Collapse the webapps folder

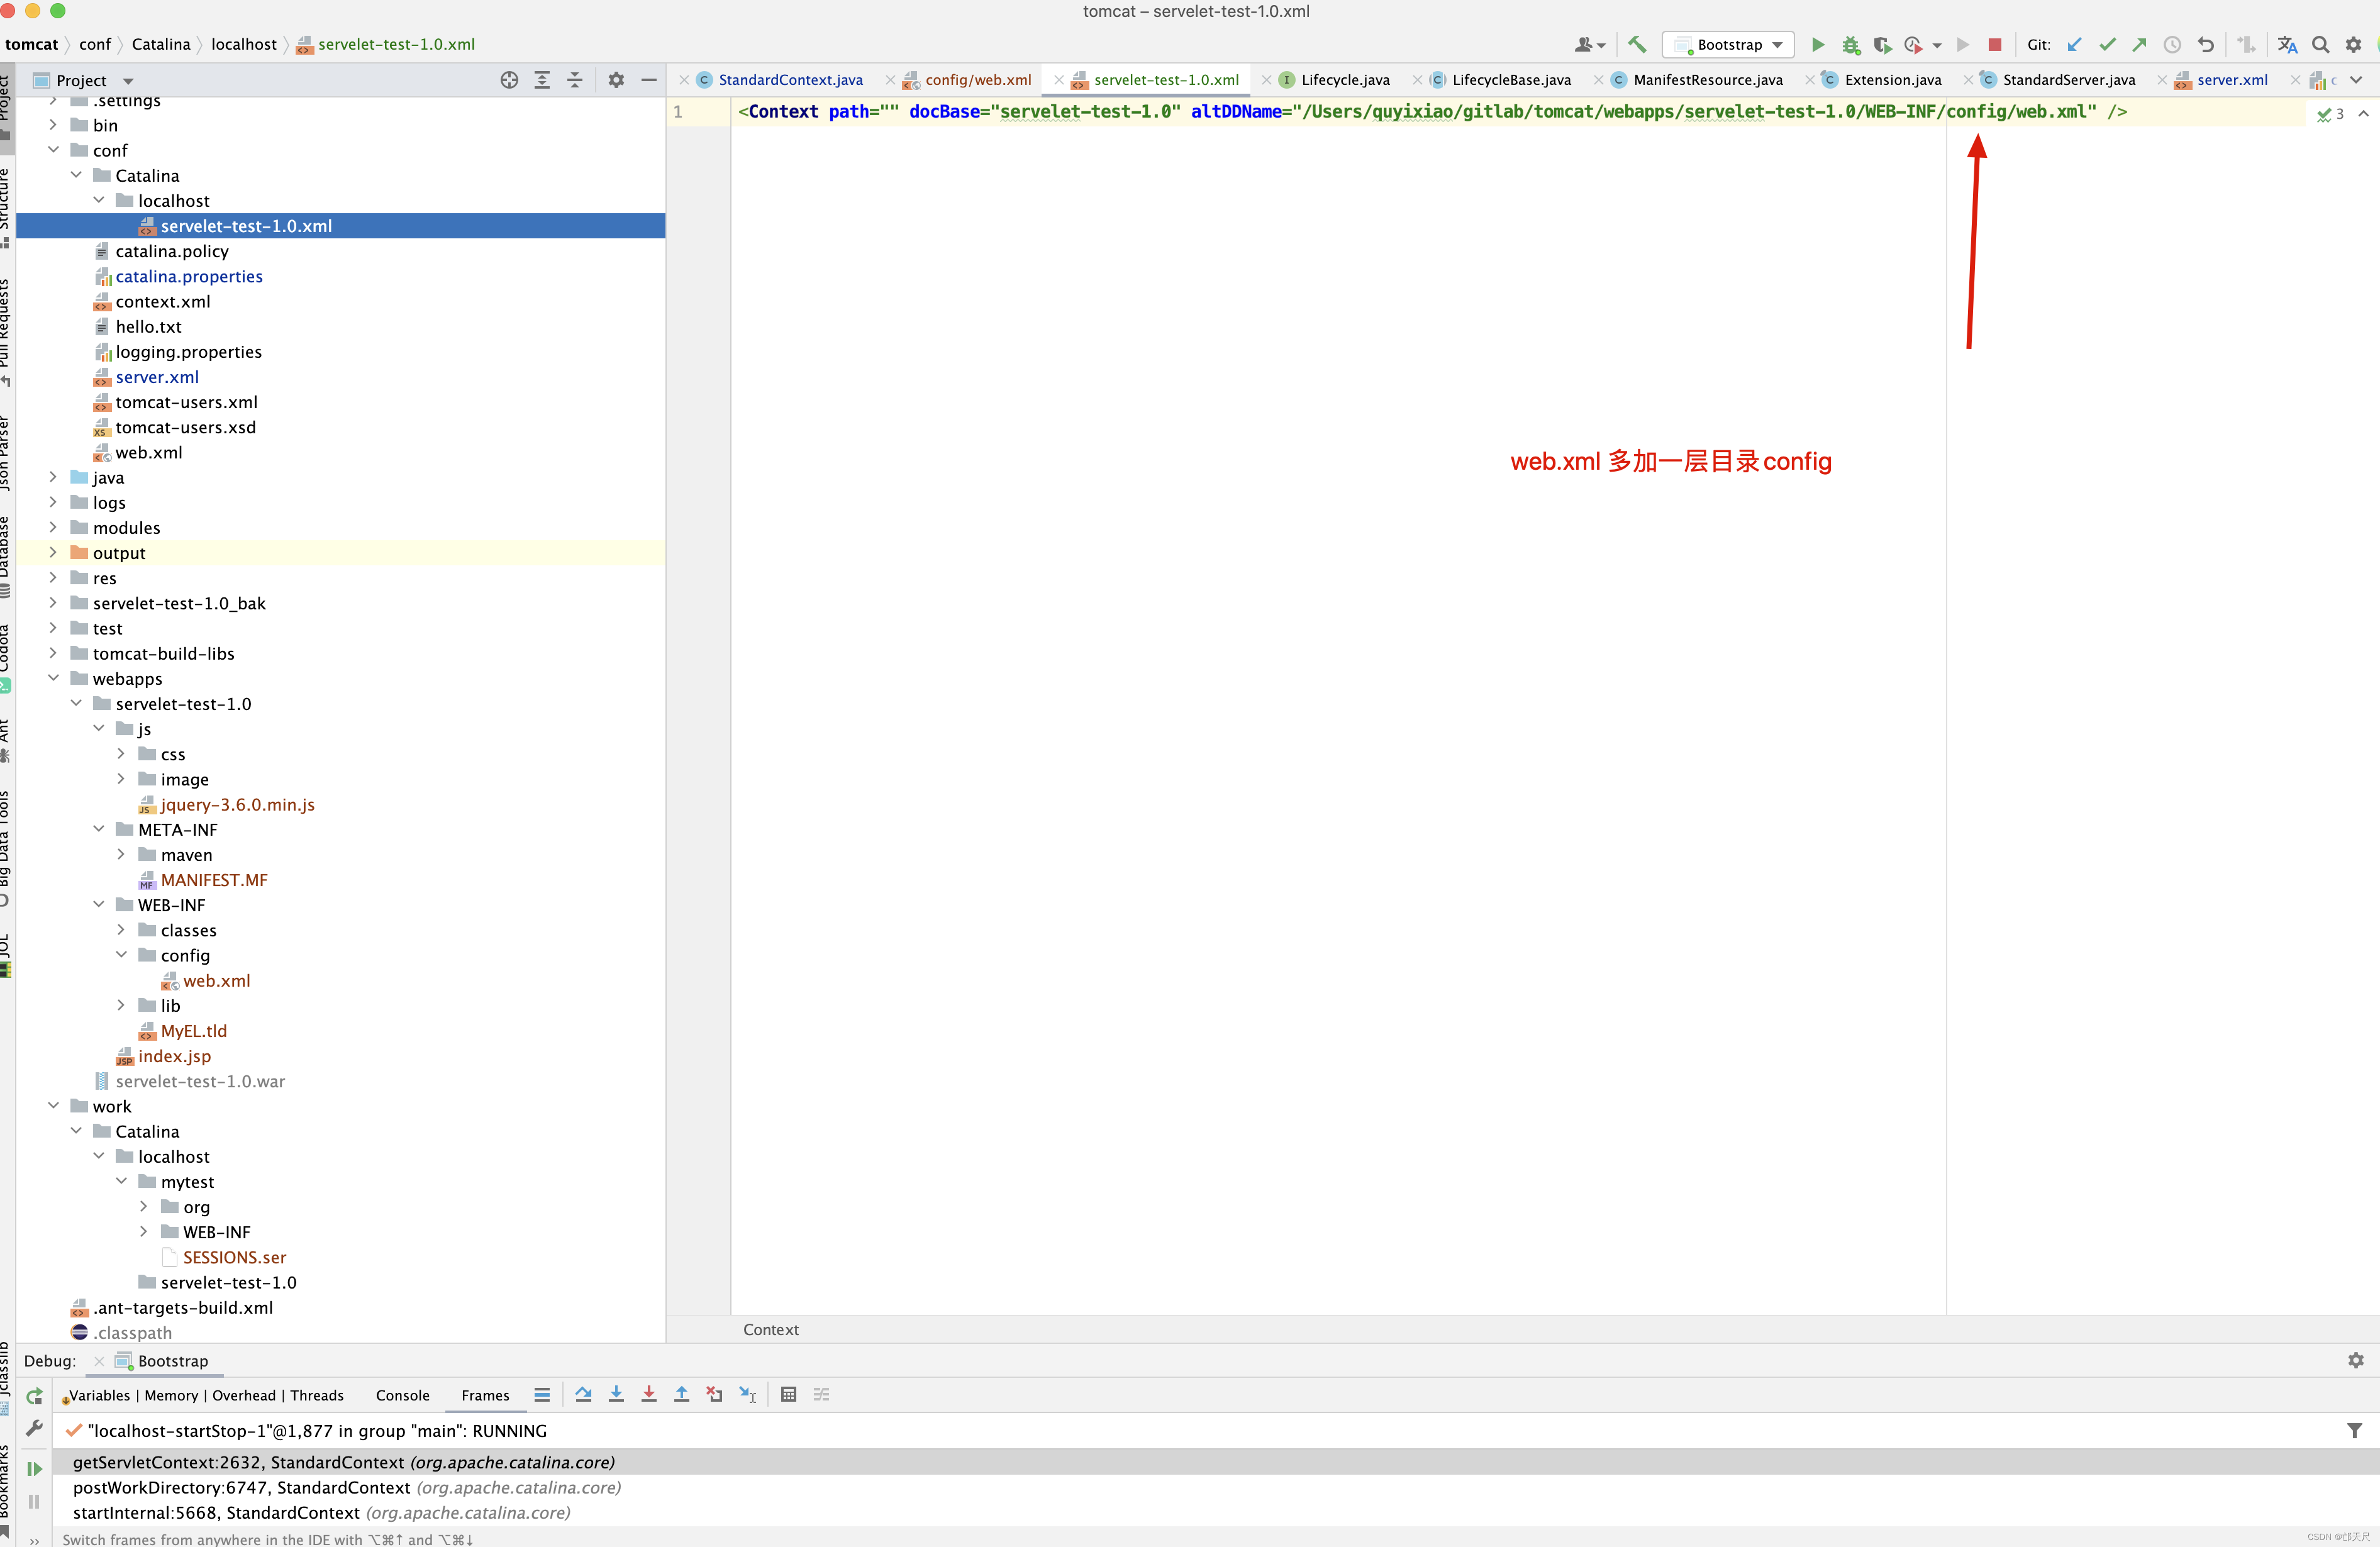(x=54, y=678)
